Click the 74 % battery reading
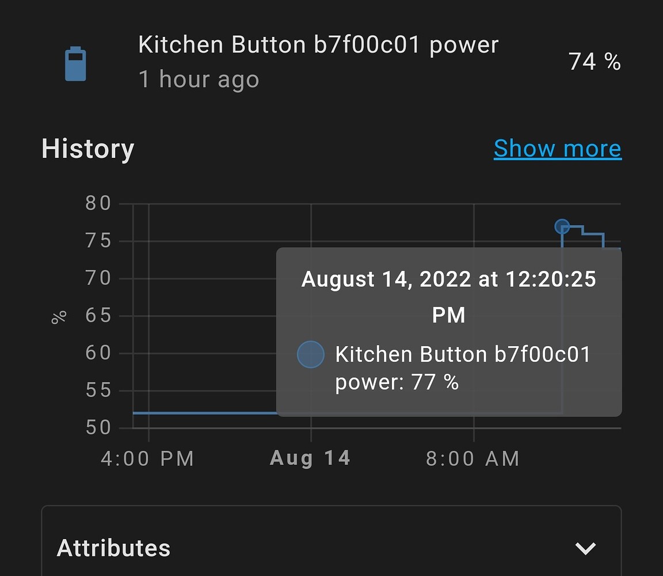This screenshot has height=576, width=663. tap(594, 61)
